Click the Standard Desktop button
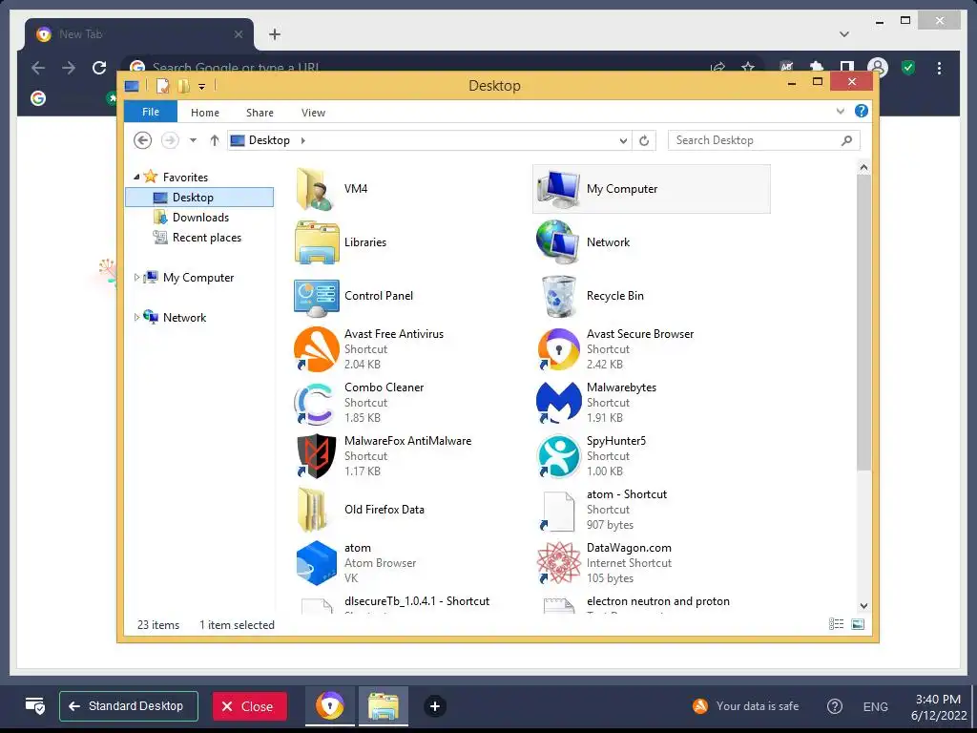This screenshot has width=977, height=733. [x=129, y=706]
